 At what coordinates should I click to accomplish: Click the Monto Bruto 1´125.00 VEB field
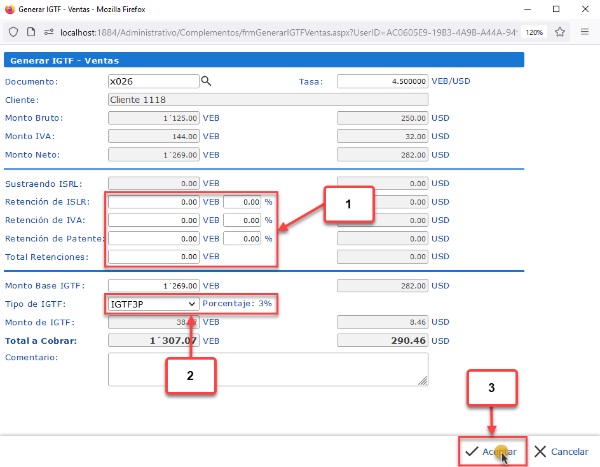[x=153, y=118]
